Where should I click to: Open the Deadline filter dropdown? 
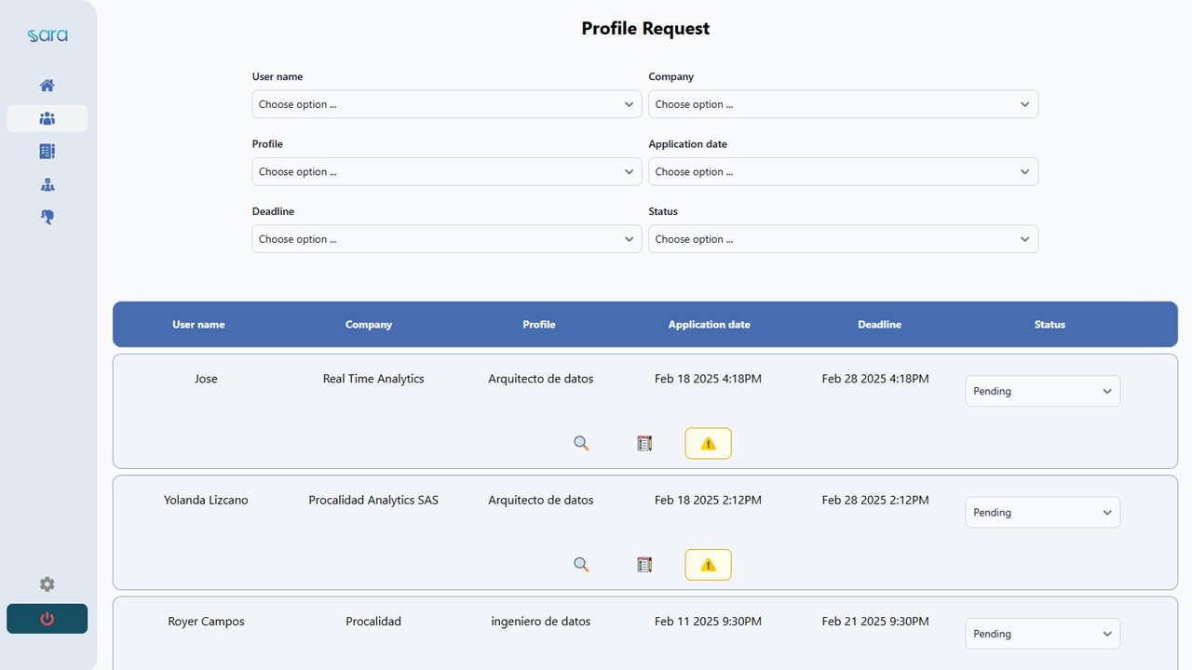coord(447,239)
